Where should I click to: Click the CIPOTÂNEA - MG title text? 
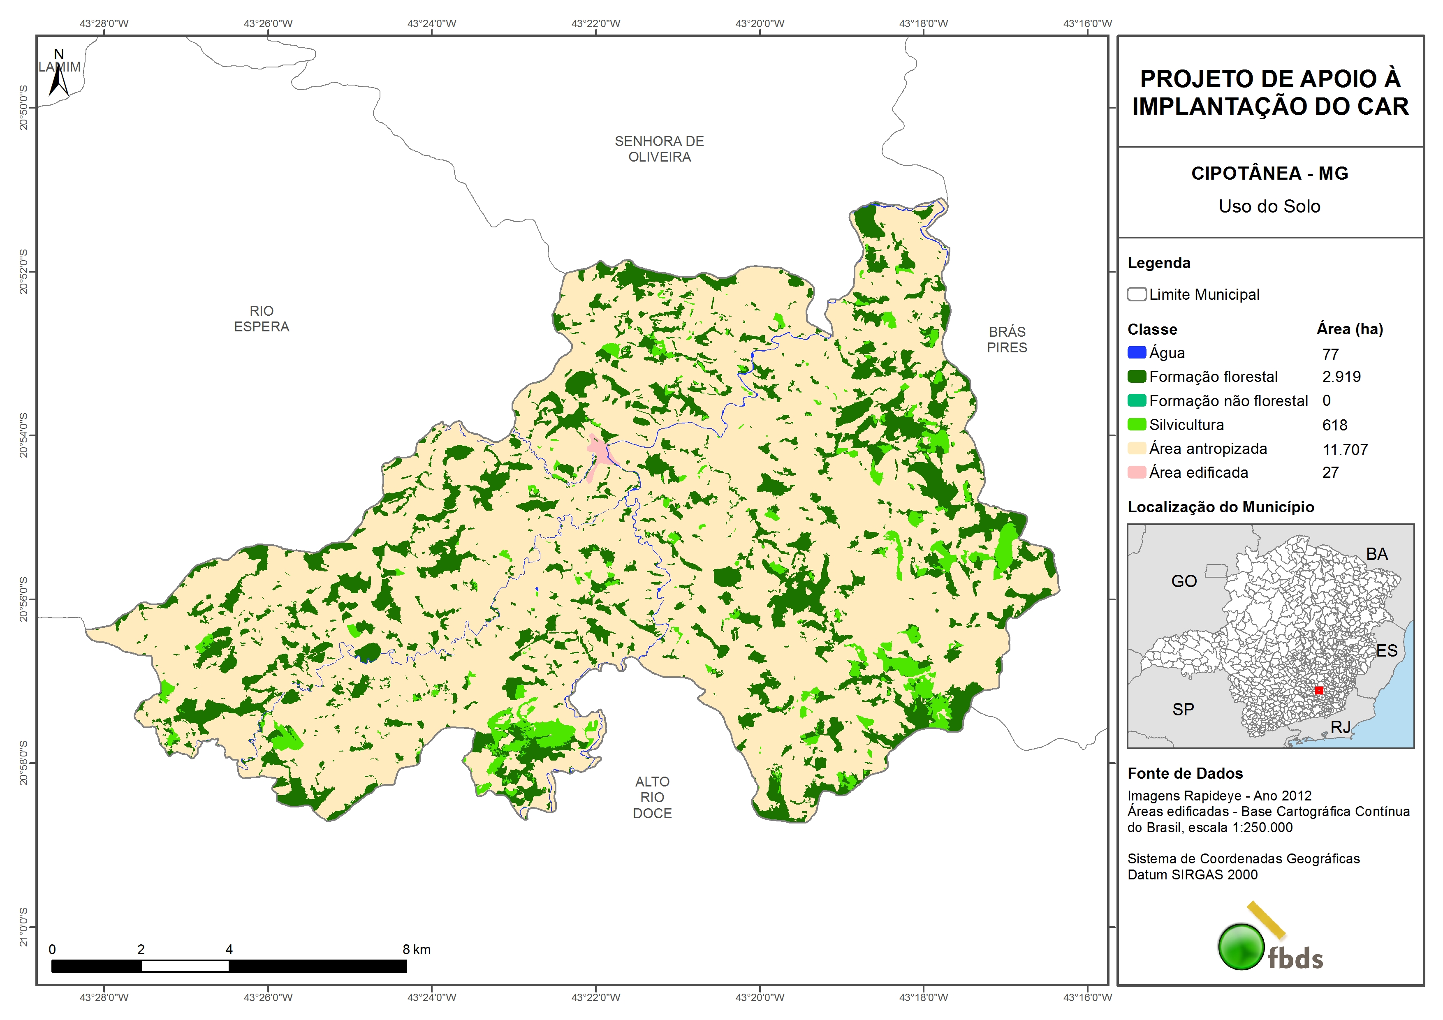[1269, 173]
